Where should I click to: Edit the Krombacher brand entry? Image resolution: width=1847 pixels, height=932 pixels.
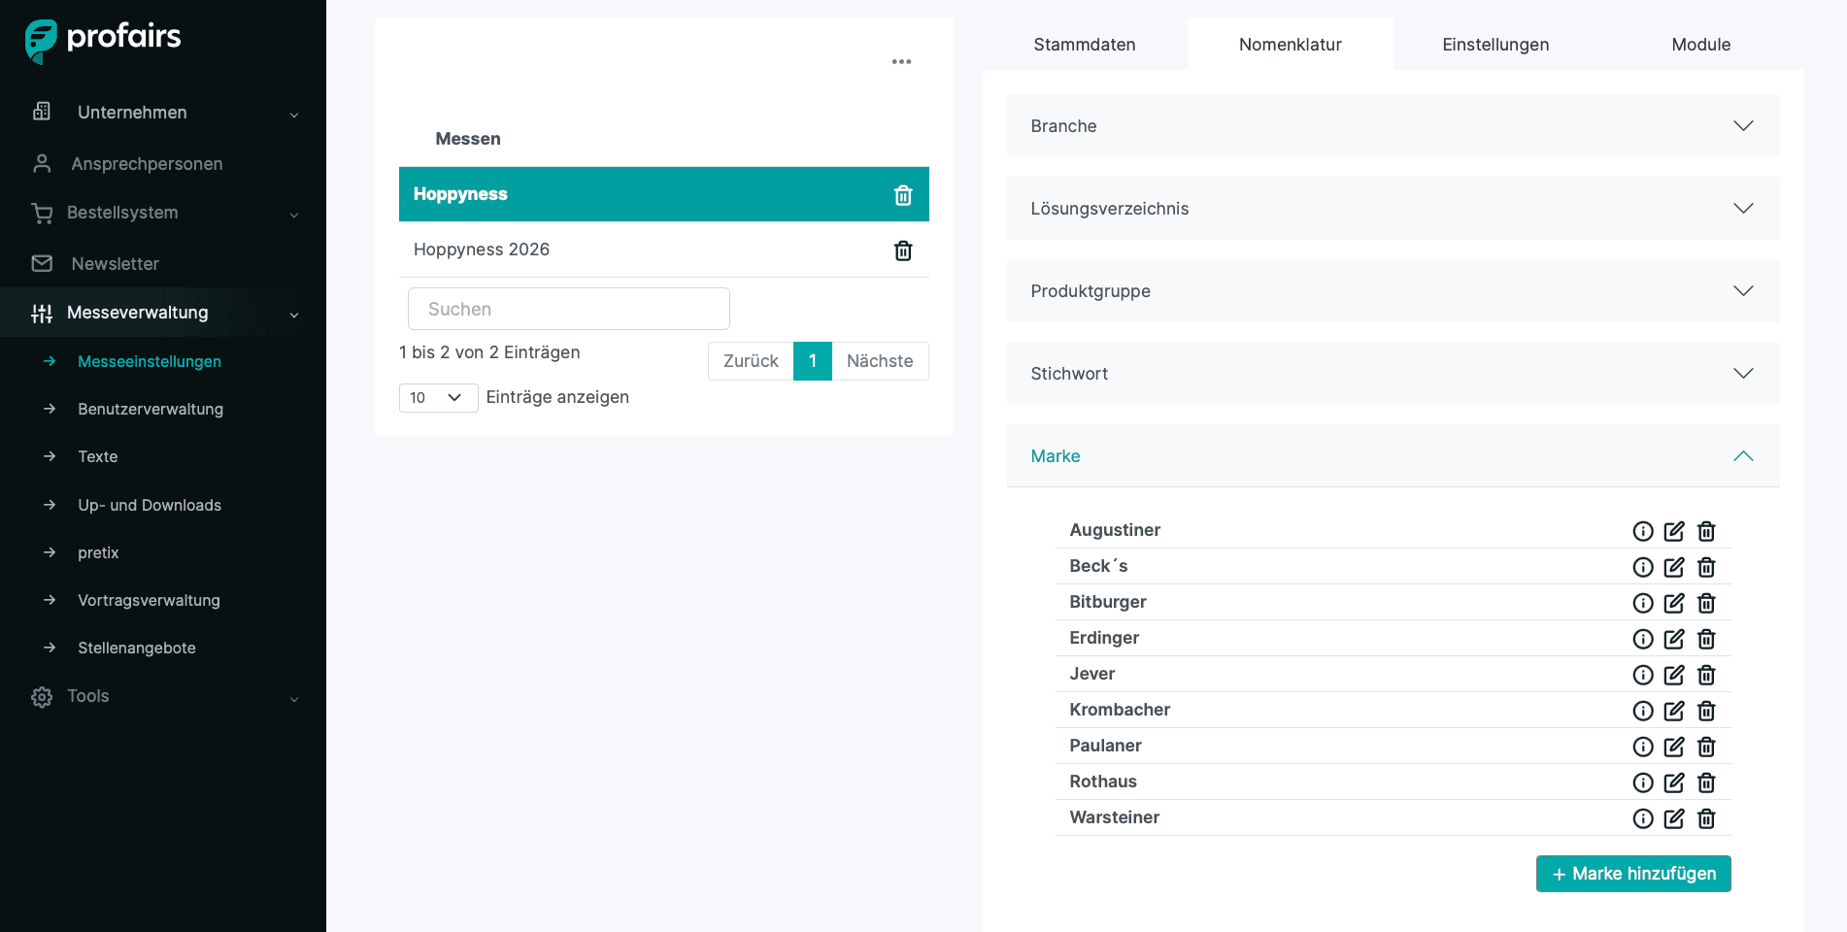tap(1674, 711)
